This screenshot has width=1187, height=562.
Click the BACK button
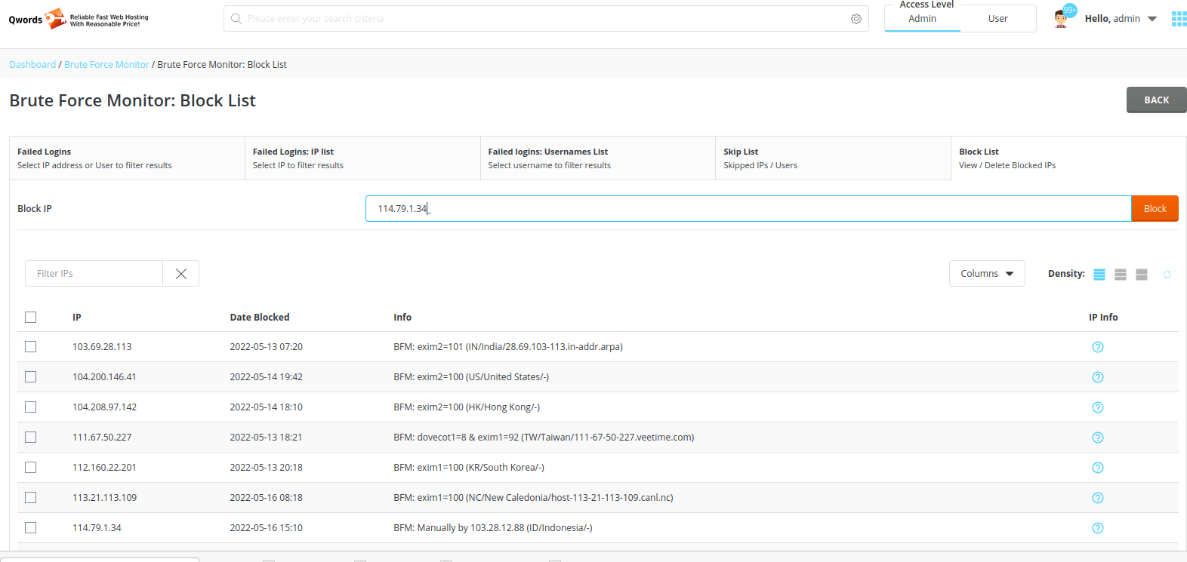1157,100
